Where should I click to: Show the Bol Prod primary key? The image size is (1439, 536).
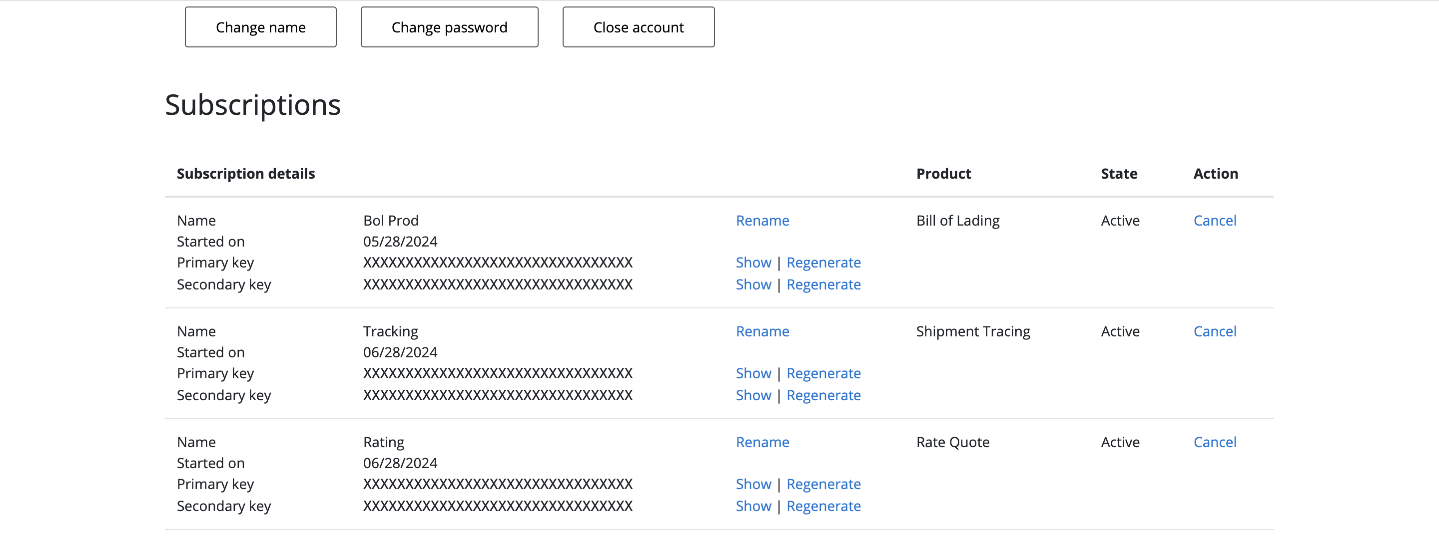click(x=753, y=262)
